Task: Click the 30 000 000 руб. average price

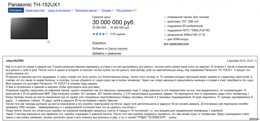Action: [x=113, y=22]
